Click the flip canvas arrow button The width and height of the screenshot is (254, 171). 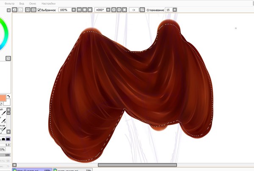[x=134, y=9]
